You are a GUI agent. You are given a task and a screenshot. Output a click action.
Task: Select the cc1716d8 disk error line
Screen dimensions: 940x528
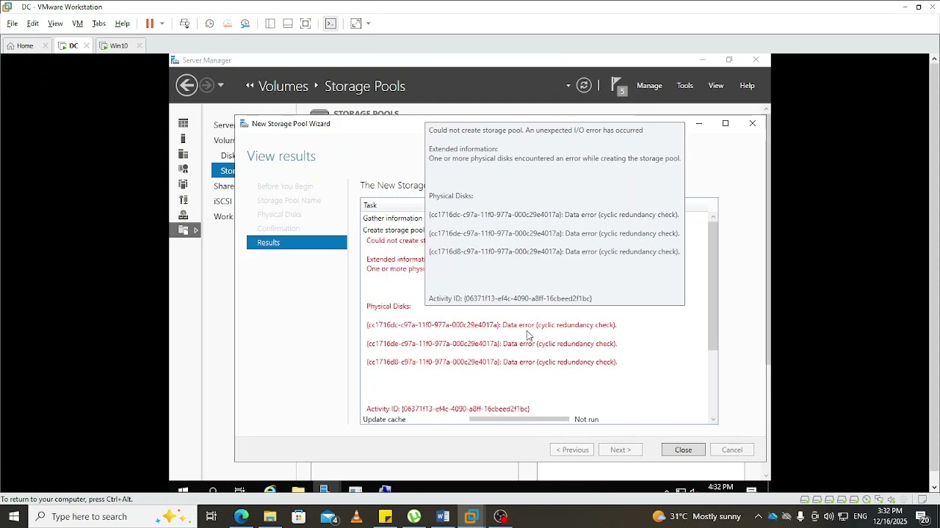pyautogui.click(x=491, y=362)
